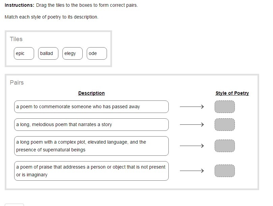Screen dimensions: 273x206
Task: Click description mentioning supernatural beings
Action: [91, 146]
